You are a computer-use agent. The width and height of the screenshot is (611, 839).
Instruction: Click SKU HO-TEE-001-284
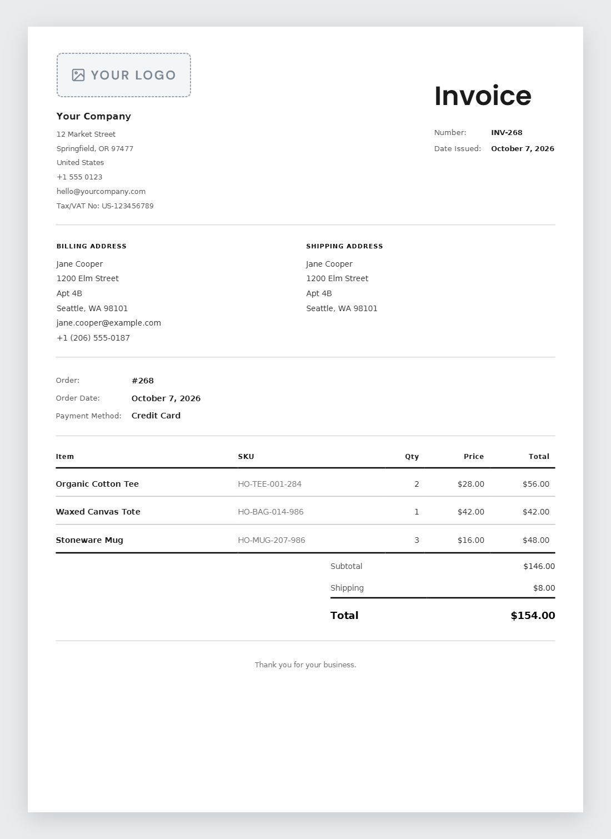pyautogui.click(x=270, y=484)
